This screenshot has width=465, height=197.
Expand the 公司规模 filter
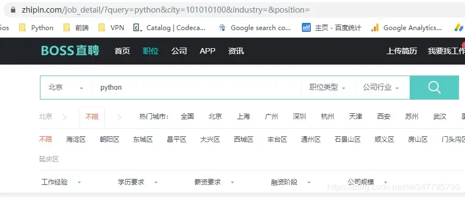[368, 182]
